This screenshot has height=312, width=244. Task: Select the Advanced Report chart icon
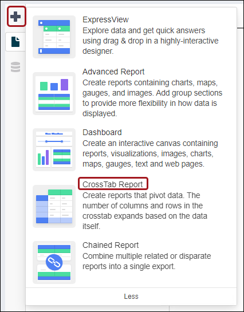(x=54, y=93)
